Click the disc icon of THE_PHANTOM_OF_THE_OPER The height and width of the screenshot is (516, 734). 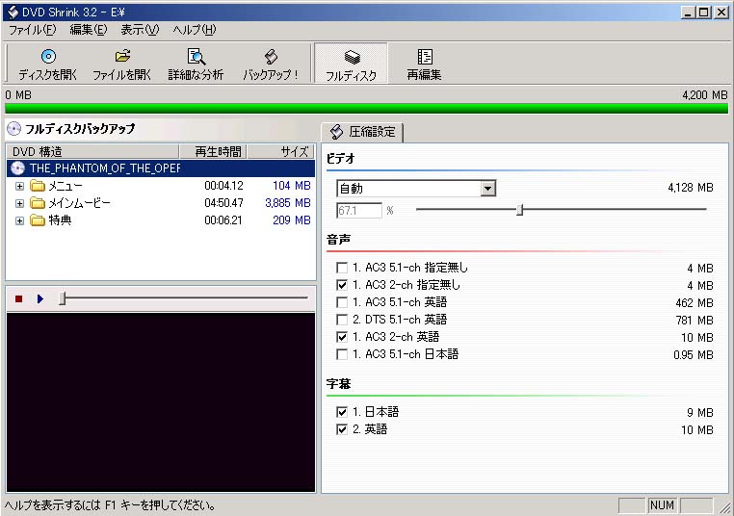(x=17, y=168)
